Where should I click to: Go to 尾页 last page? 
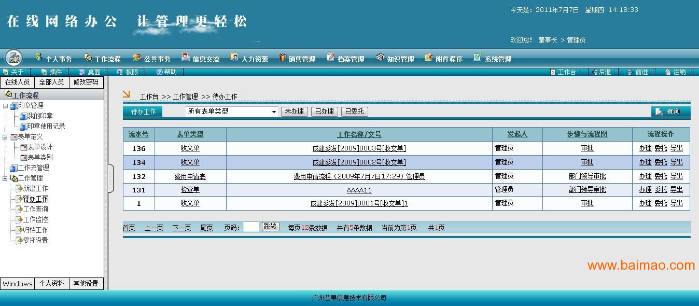207,228
